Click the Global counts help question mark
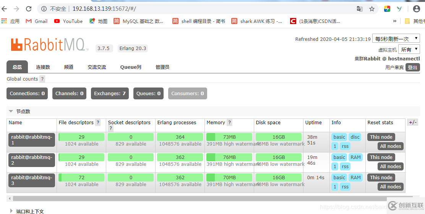The image size is (425, 214). 42,79
